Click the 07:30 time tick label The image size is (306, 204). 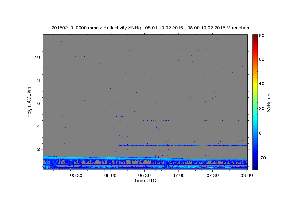click(212, 175)
